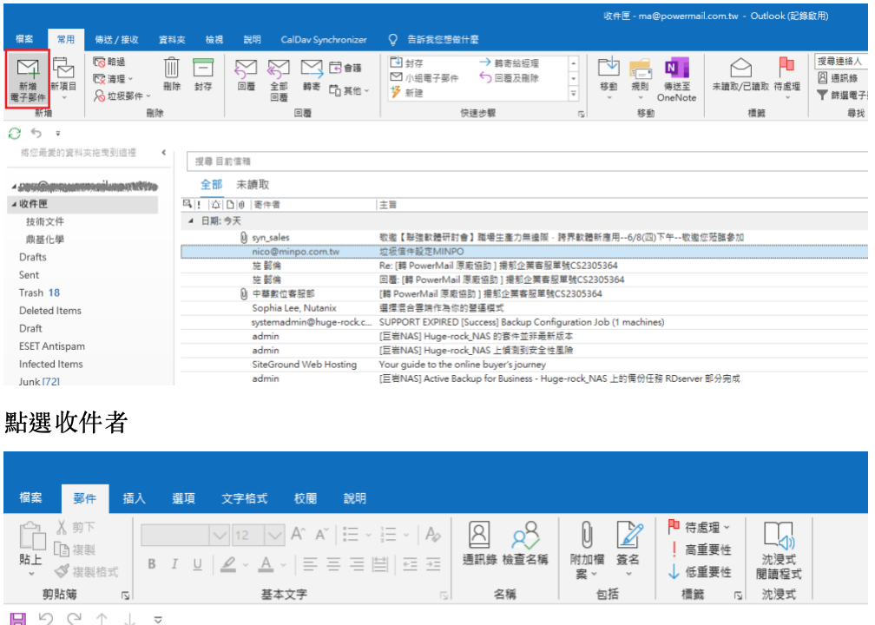Image resolution: width=875 pixels, height=625 pixels.
Task: Click the 會議 (Meeting) reply icon
Action: 335,68
